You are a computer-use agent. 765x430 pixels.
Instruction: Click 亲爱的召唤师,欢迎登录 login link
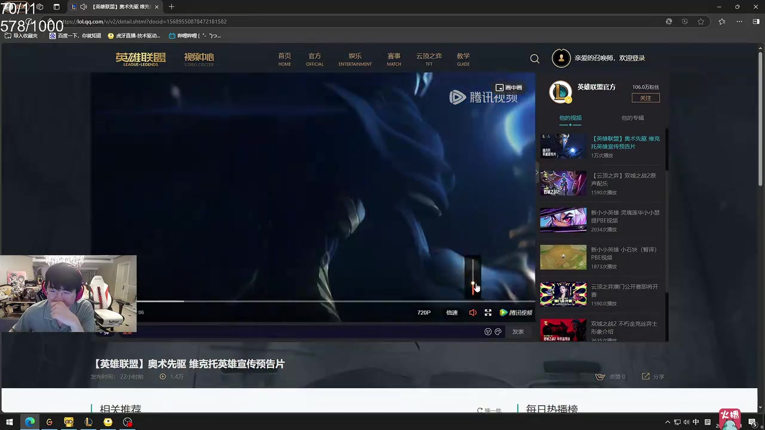(610, 58)
